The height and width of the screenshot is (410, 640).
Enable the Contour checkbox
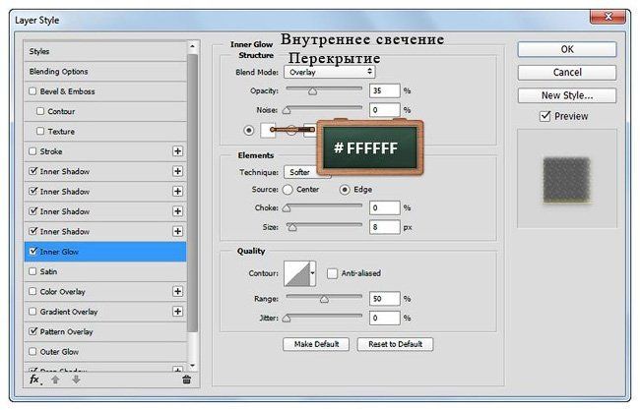[x=40, y=111]
